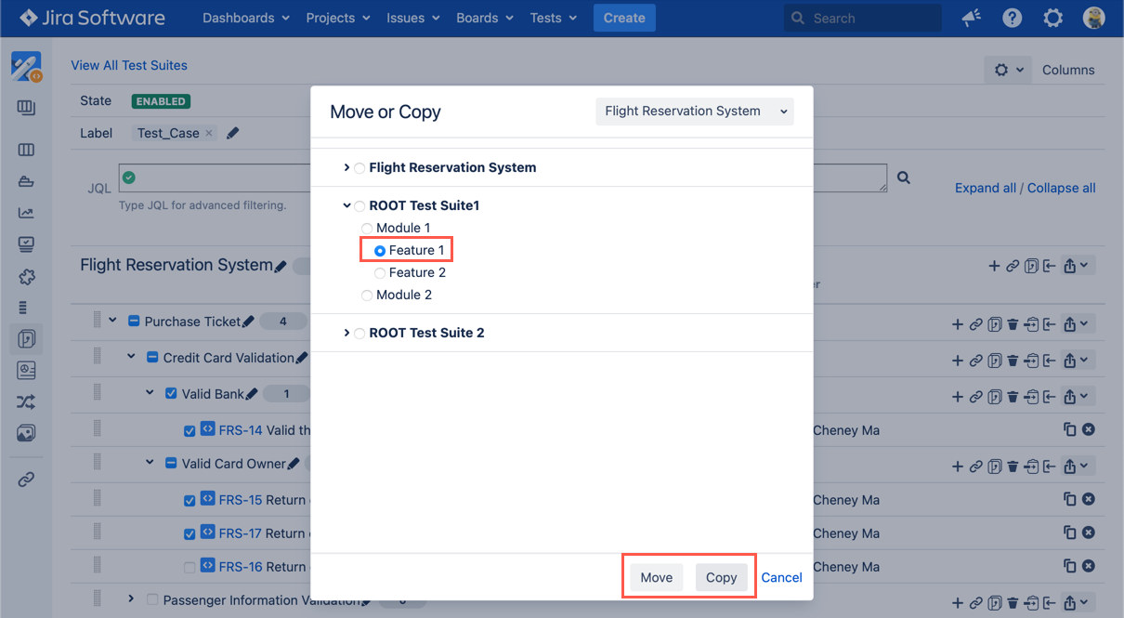This screenshot has width=1124, height=618.
Task: Expand the ROOT Test Suite 2 node
Action: pyautogui.click(x=346, y=333)
